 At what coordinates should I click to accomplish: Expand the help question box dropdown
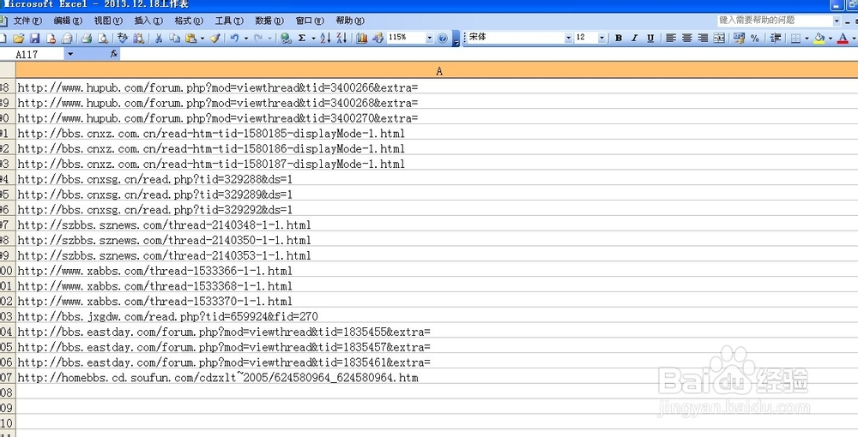click(837, 21)
